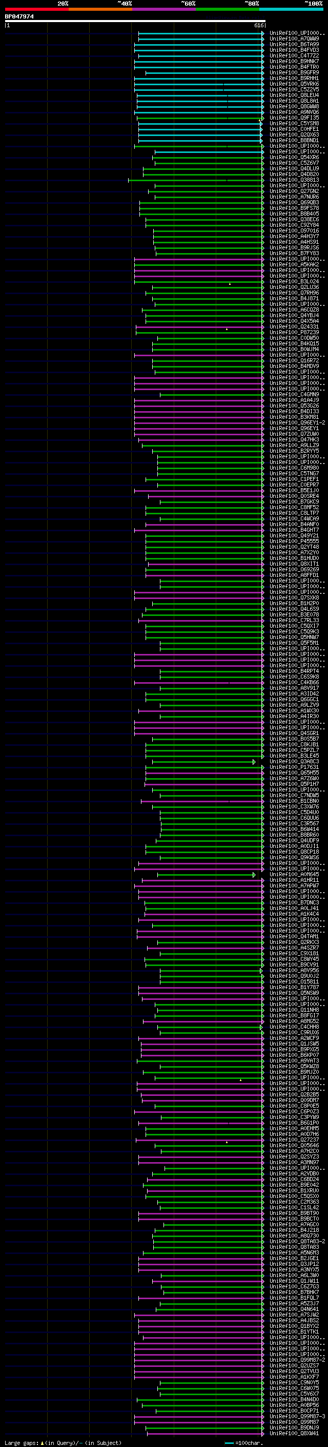
Task: Click cyan alignment bar for UniRef100_A7QWW9
Action: coord(201,40)
